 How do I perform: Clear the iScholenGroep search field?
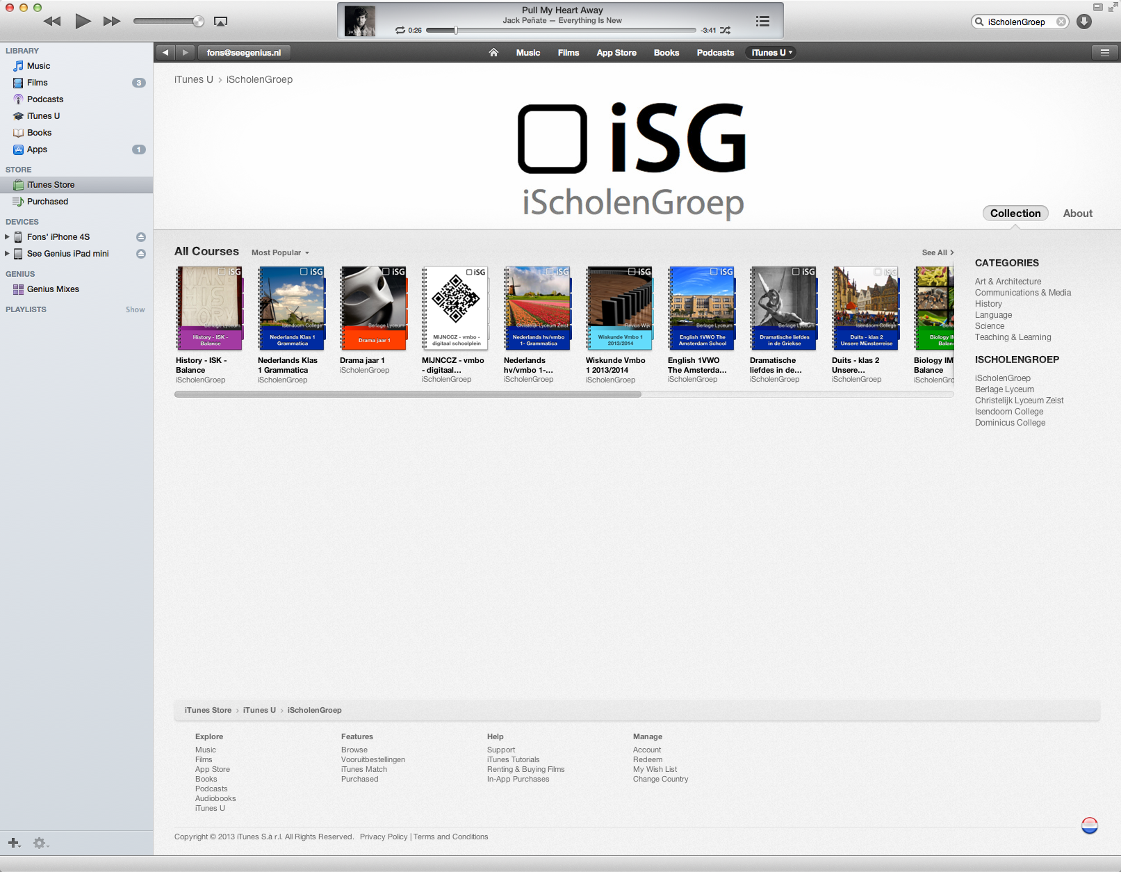(1061, 22)
